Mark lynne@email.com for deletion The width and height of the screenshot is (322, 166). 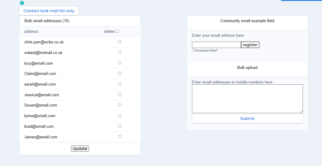tap(120, 116)
